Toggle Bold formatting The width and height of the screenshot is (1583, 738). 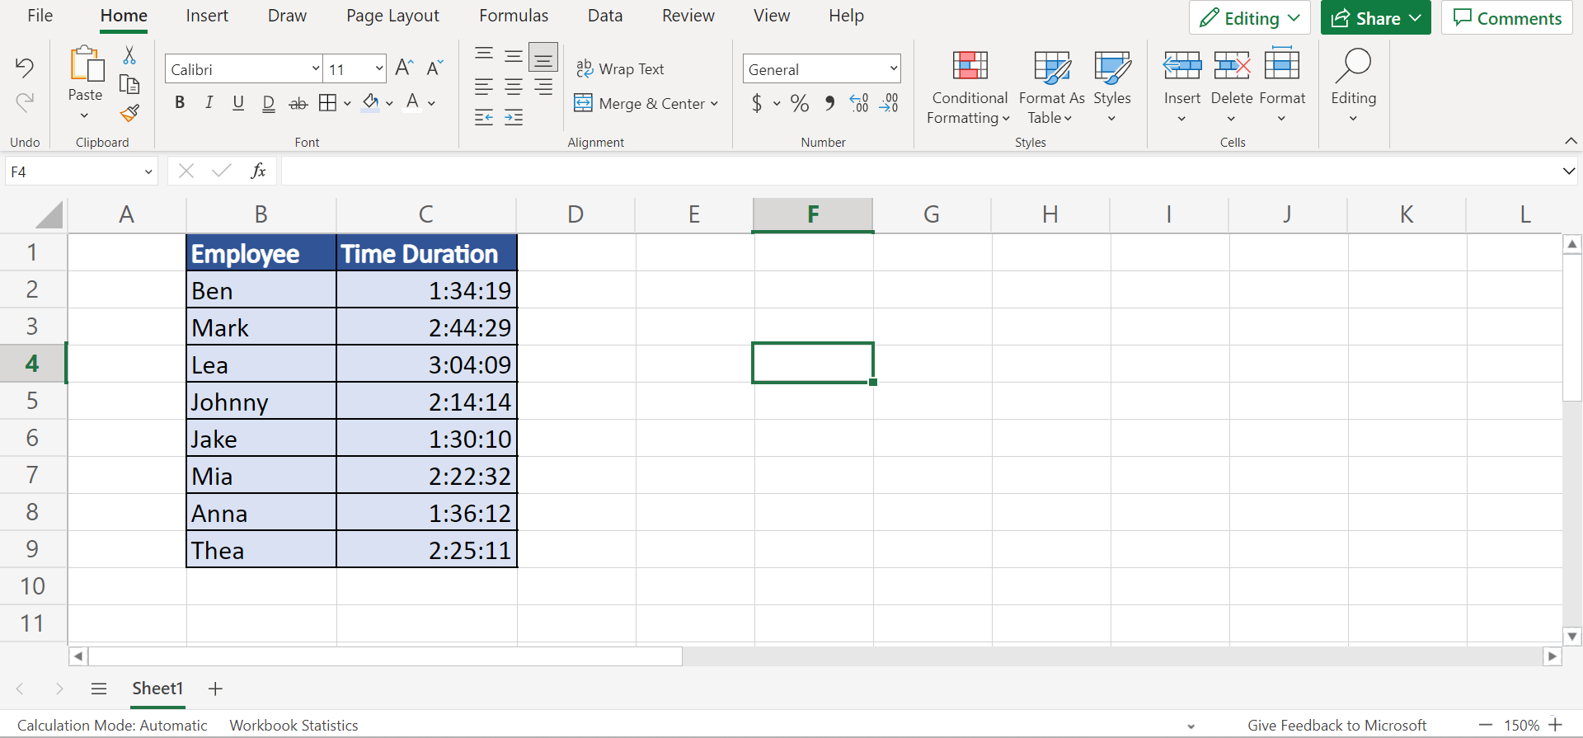180,103
